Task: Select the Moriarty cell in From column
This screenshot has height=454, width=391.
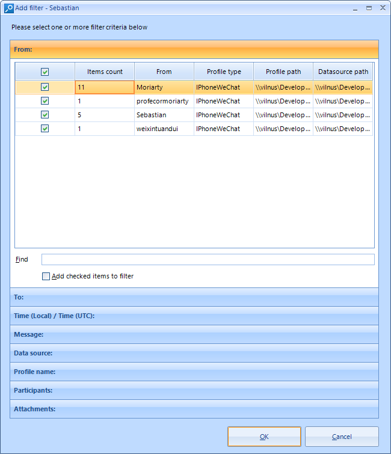Action: point(164,87)
